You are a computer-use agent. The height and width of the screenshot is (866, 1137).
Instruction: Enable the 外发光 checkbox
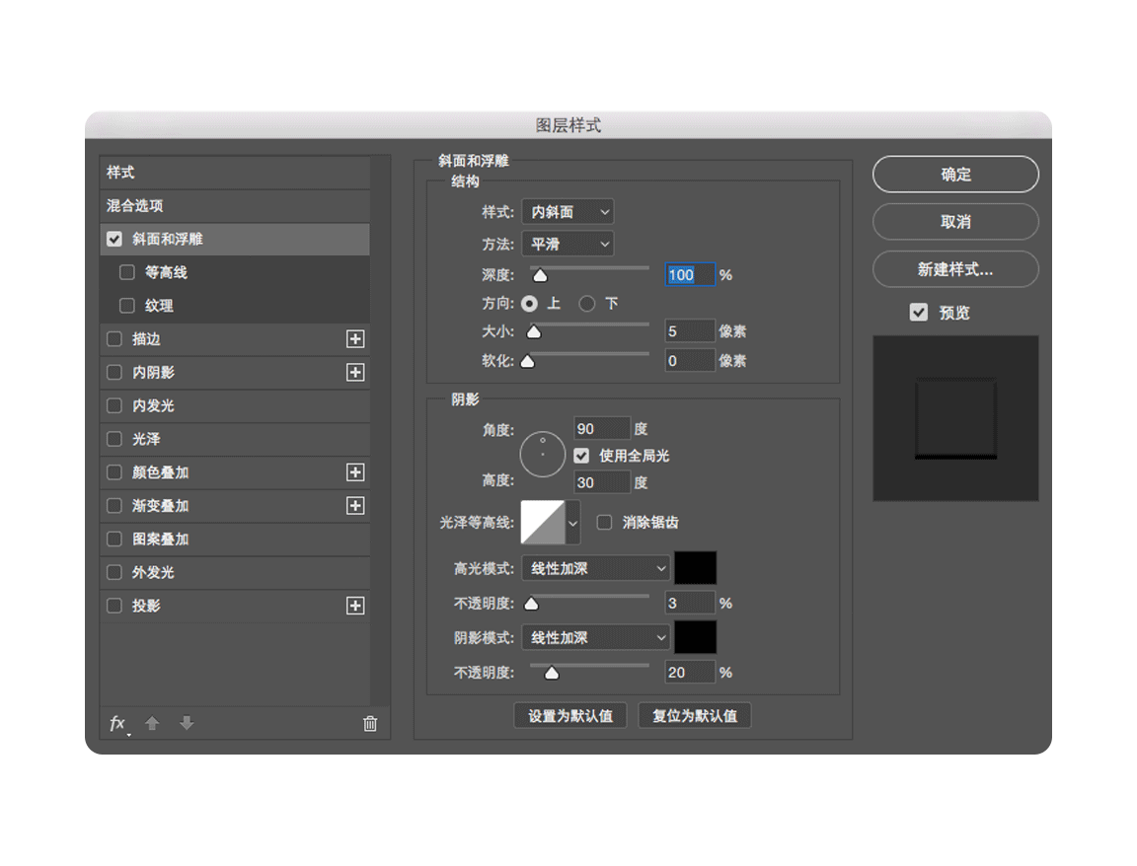114,572
